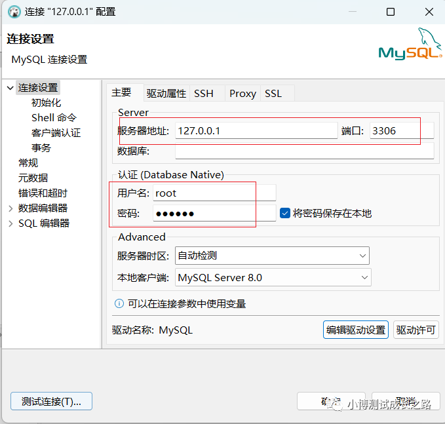Expand the SQL 编辑器 tree node
The image size is (445, 424).
point(10,223)
